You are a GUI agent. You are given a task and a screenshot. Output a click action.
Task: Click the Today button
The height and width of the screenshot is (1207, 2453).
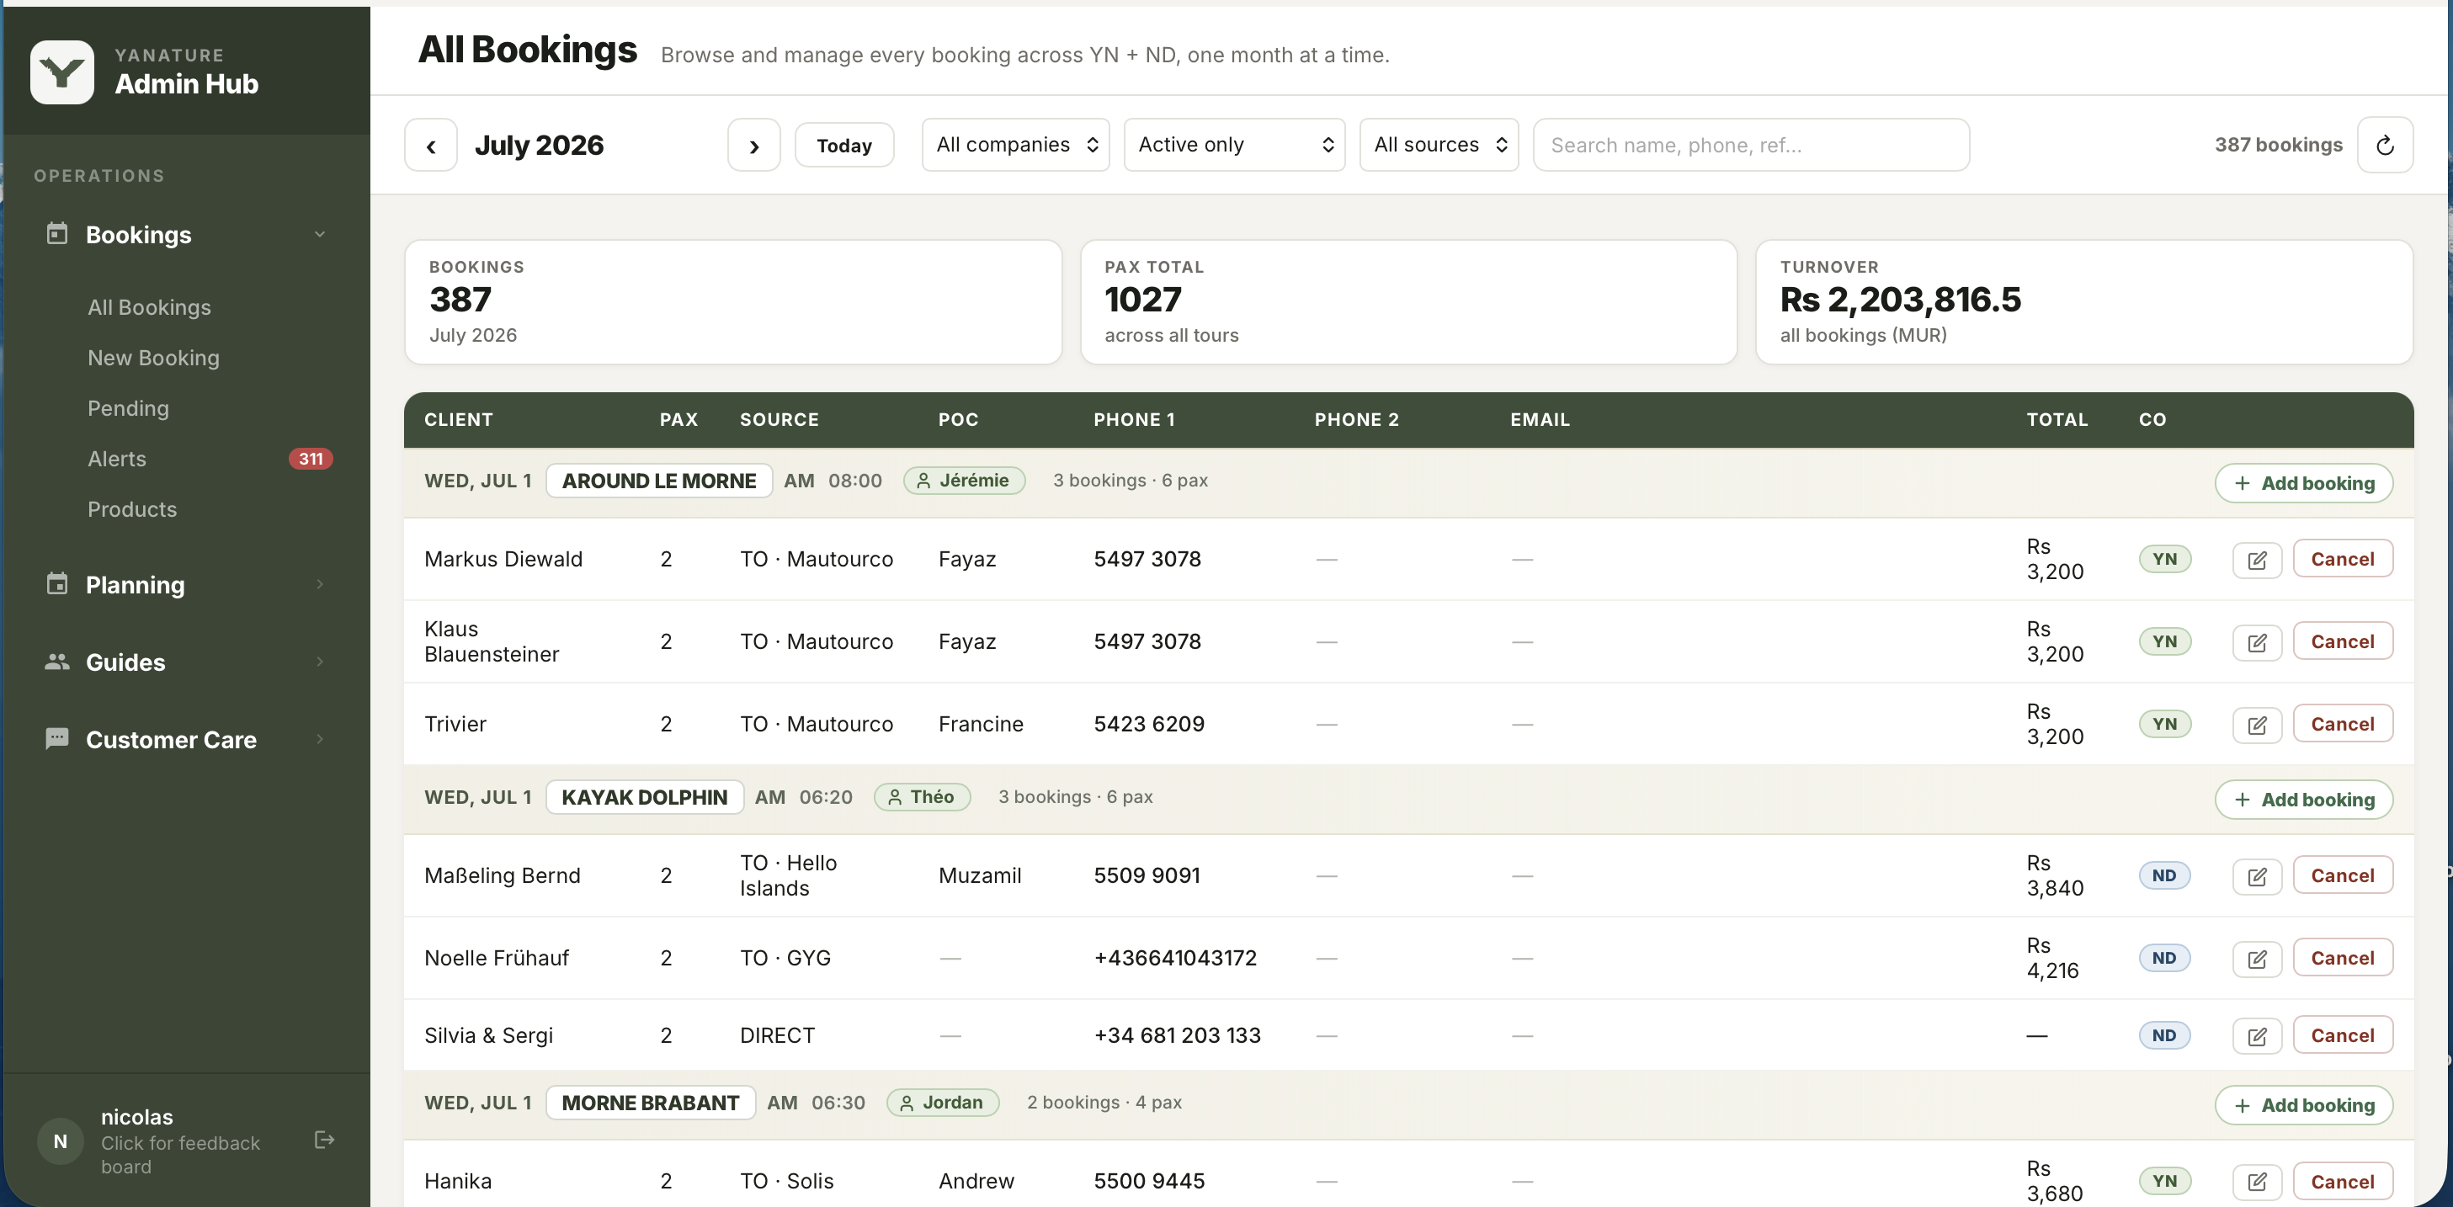coord(843,145)
